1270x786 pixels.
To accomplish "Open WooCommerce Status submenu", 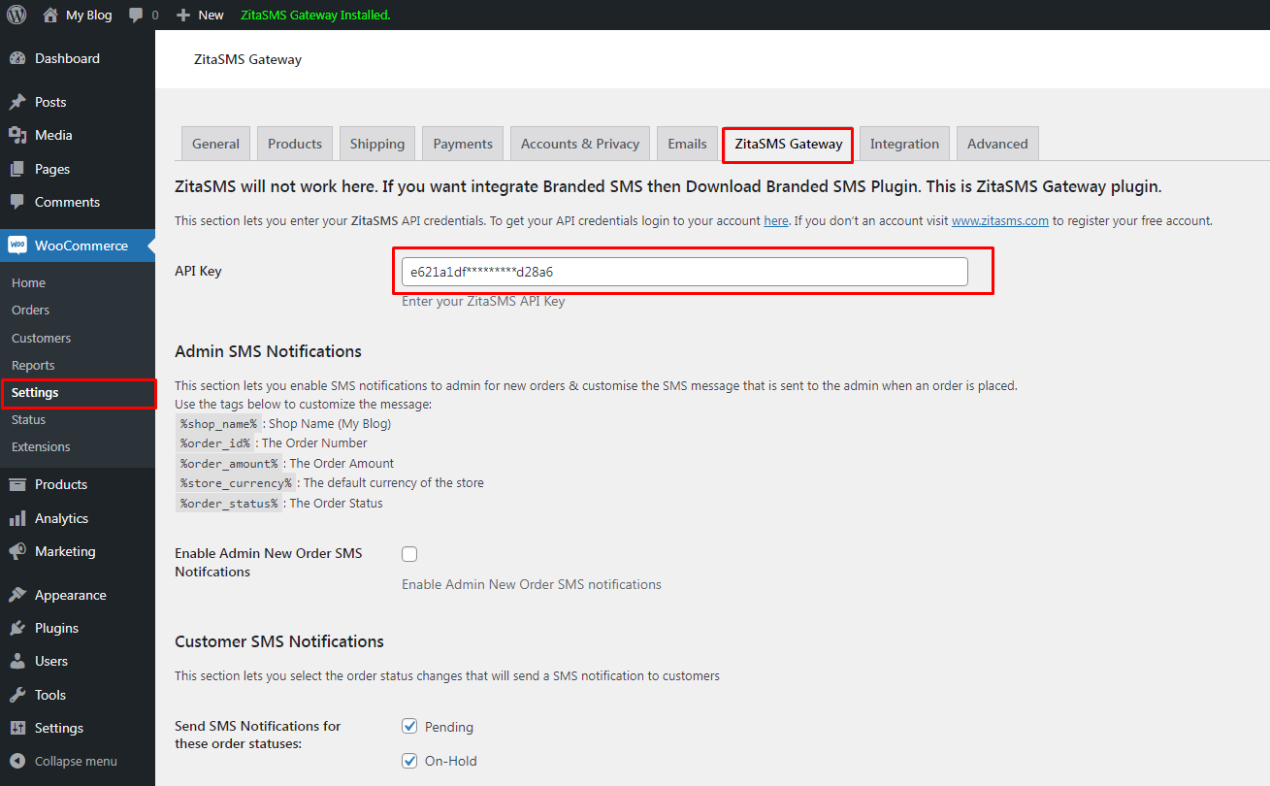I will [29, 420].
